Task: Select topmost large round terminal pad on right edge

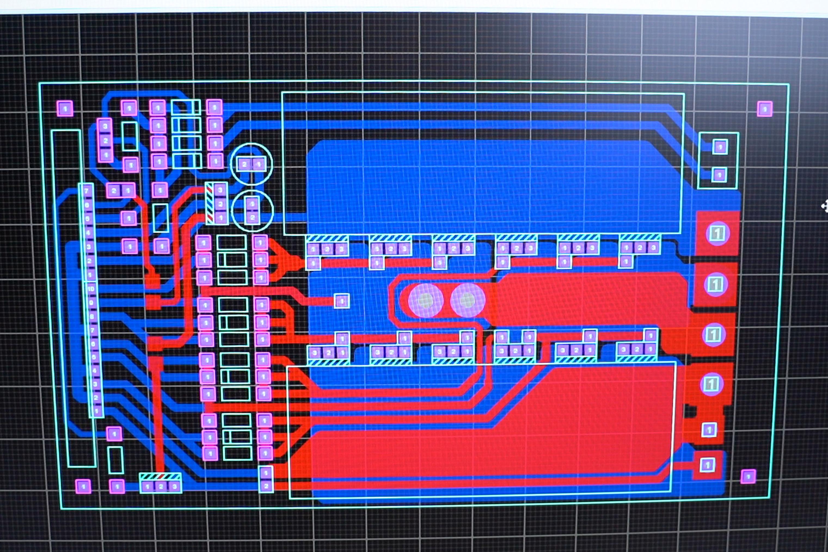Action: (717, 233)
